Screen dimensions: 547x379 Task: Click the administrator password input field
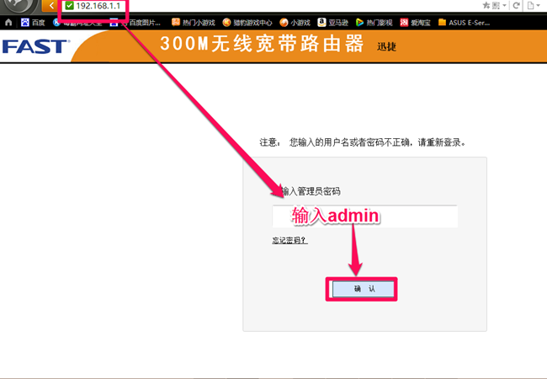(365, 216)
